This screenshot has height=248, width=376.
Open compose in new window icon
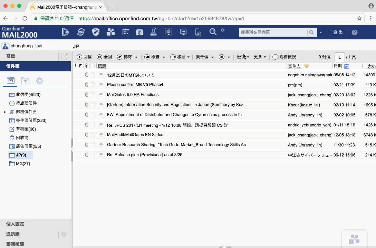pos(65,56)
